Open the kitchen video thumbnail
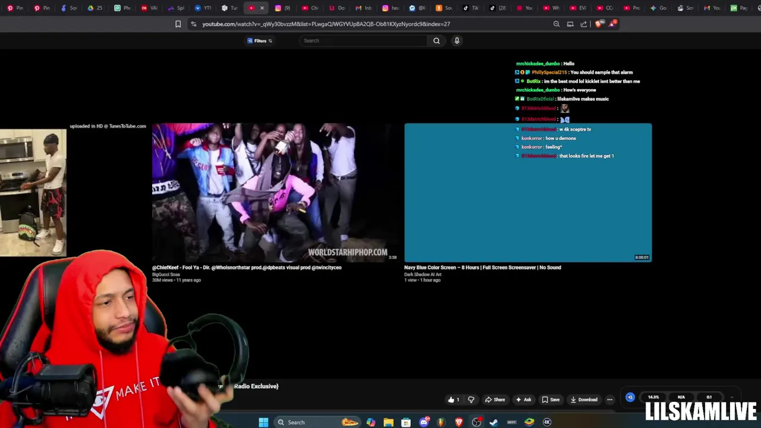The image size is (761, 428). 33,193
